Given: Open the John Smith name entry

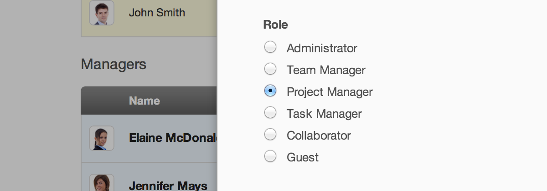Looking at the screenshot, I should [157, 13].
